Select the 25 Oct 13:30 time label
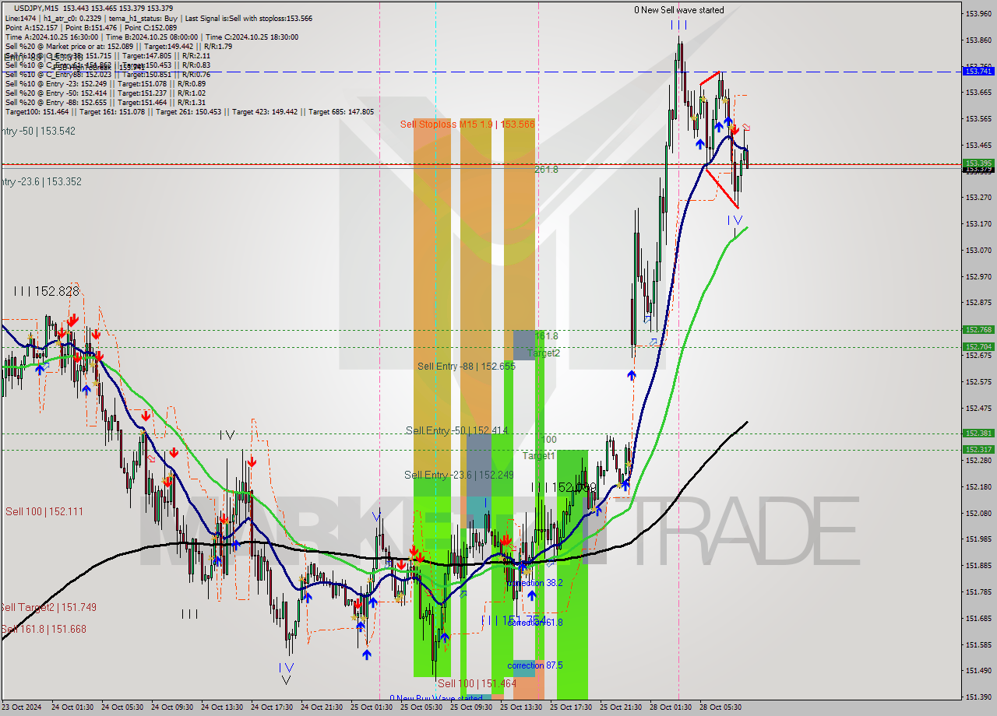Image resolution: width=997 pixels, height=716 pixels. 520,707
